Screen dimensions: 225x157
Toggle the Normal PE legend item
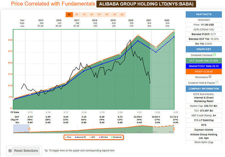click(x=80, y=137)
